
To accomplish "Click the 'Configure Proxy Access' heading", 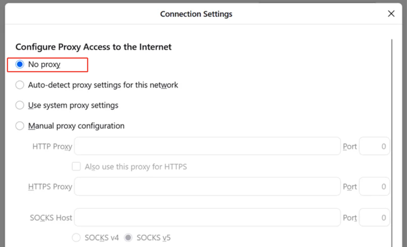I will point(93,47).
